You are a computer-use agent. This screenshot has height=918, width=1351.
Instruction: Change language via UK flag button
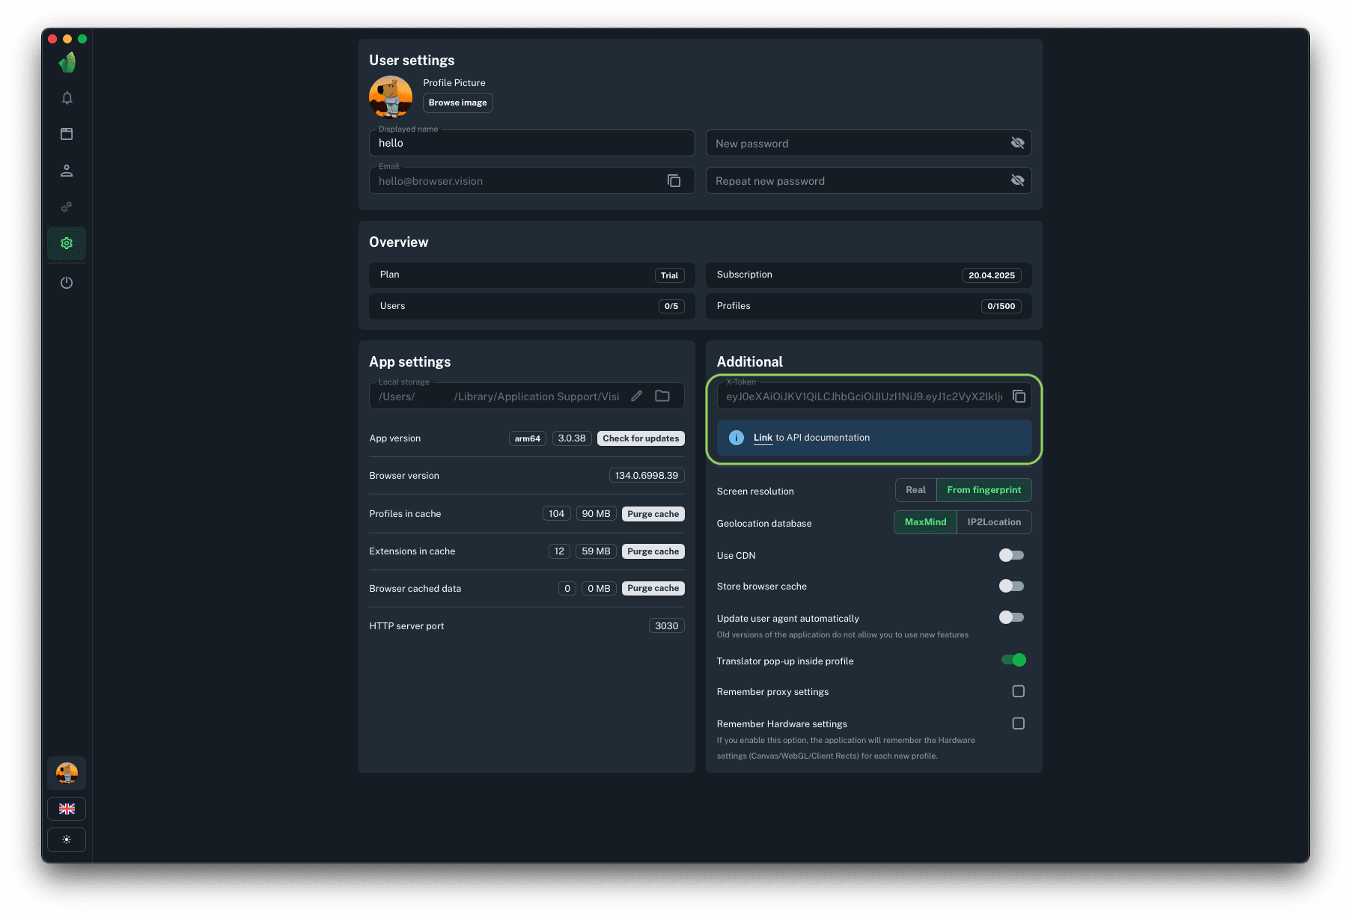click(67, 809)
